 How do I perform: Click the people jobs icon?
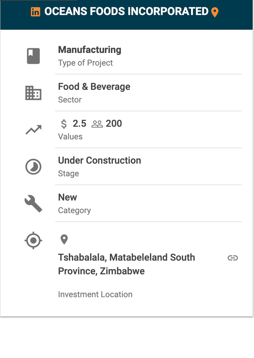97,124
